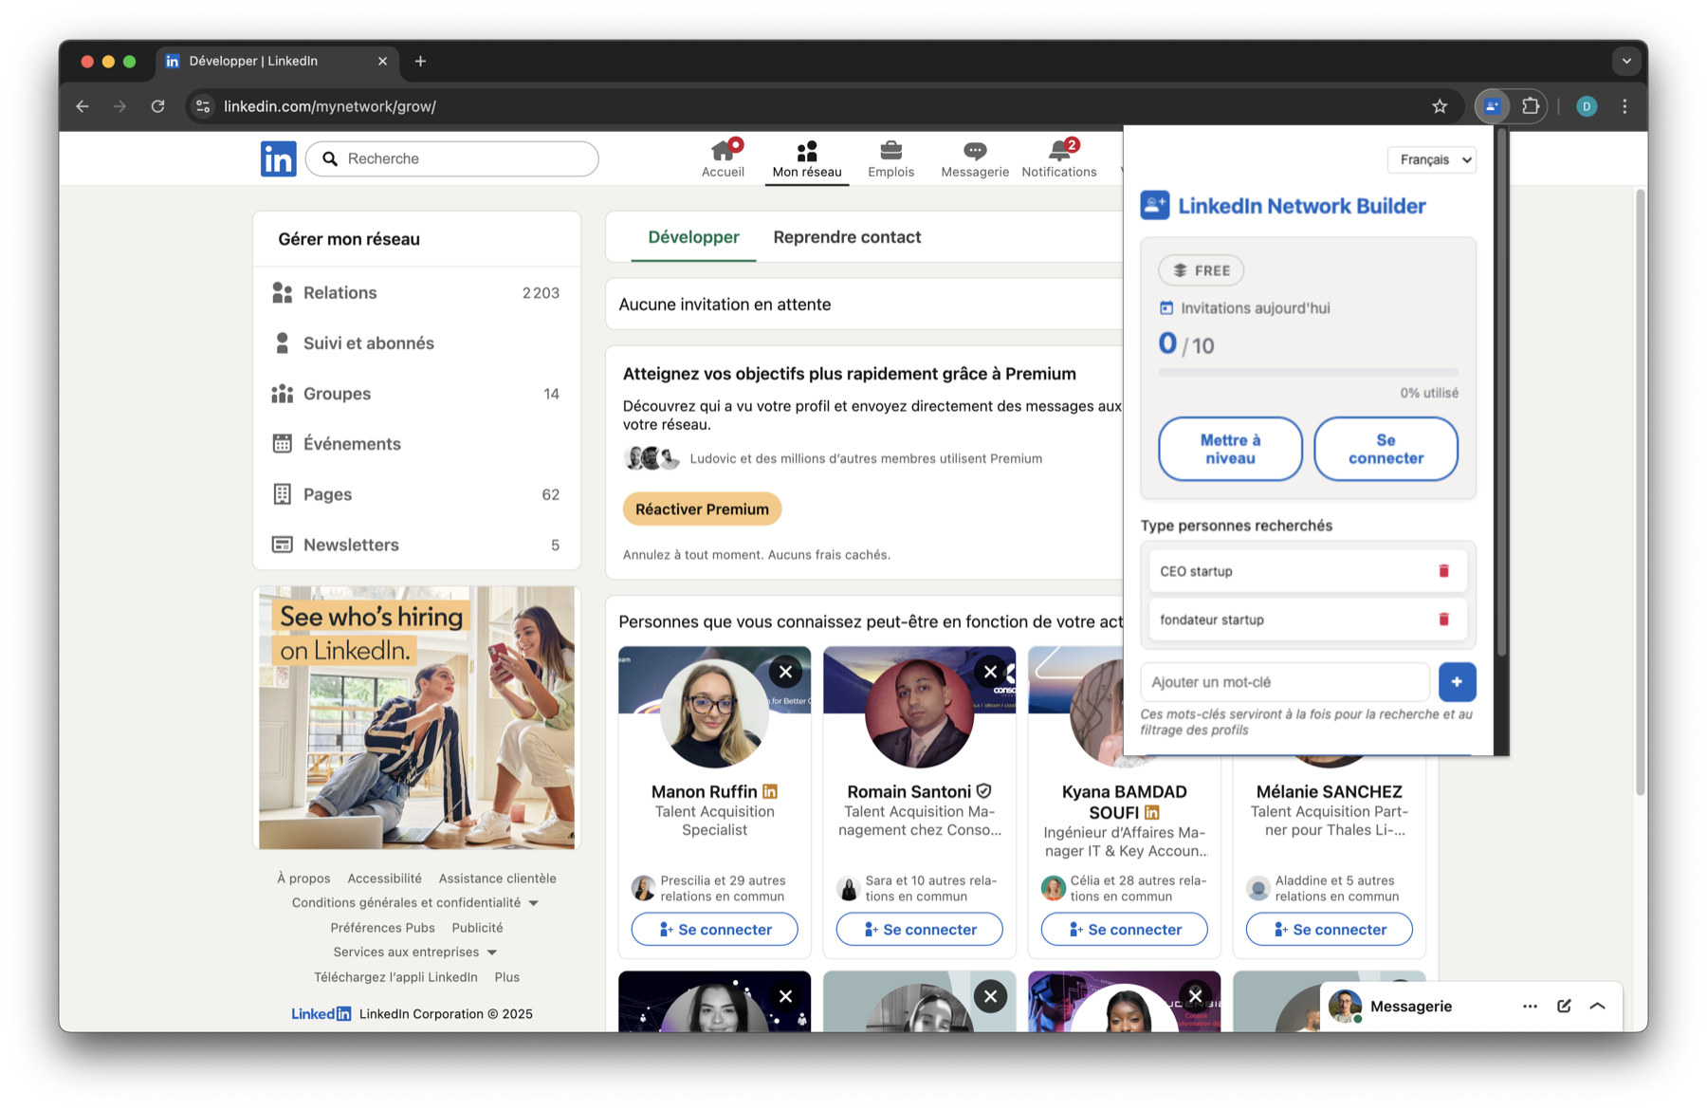This screenshot has width=1707, height=1110.
Task: Click the invitations progress bar
Action: point(1308,373)
